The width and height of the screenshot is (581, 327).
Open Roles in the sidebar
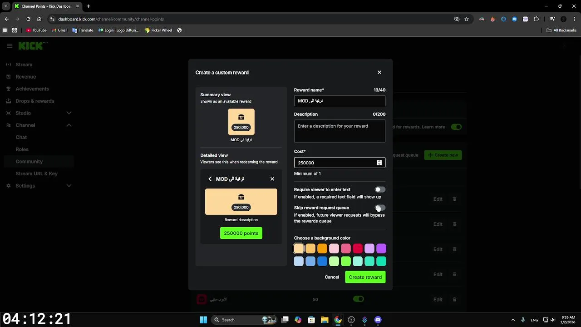click(x=22, y=149)
